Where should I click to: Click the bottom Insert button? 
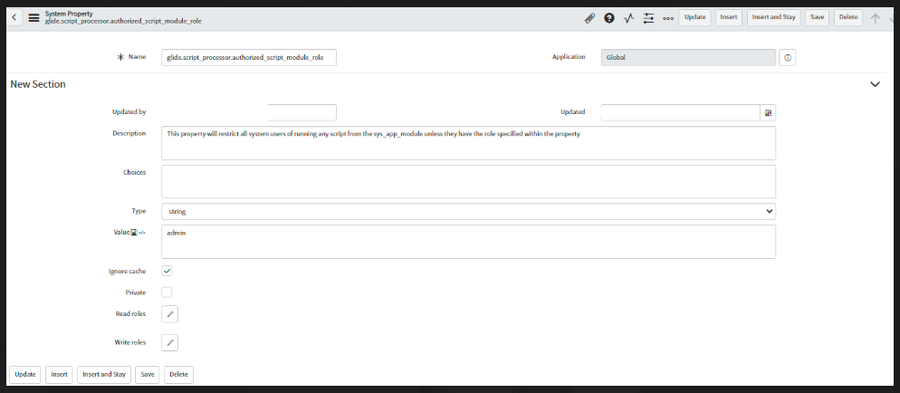pos(59,375)
